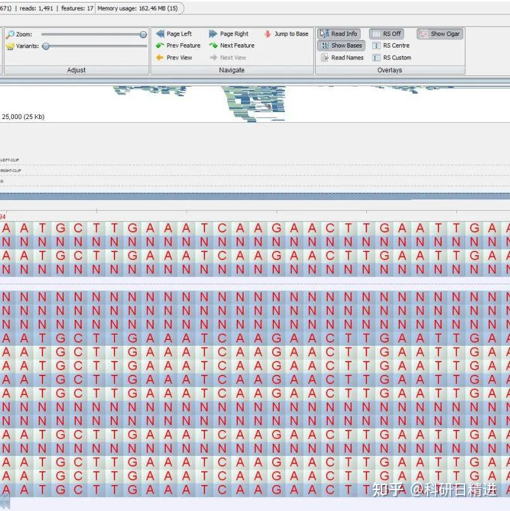This screenshot has width=510, height=511.
Task: Select the RS Centre option
Action: pos(391,46)
